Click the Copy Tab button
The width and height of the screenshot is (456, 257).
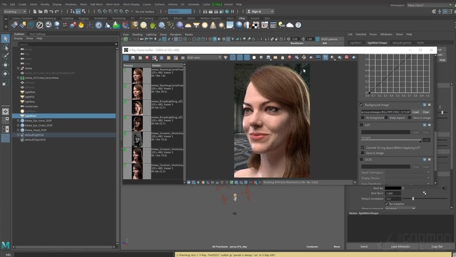pyautogui.click(x=437, y=246)
